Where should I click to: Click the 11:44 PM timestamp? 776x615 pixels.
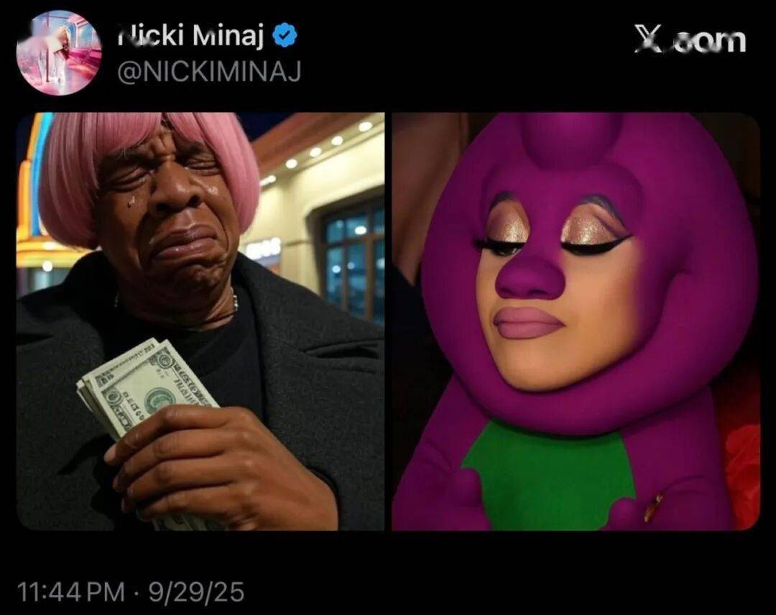(x=71, y=592)
